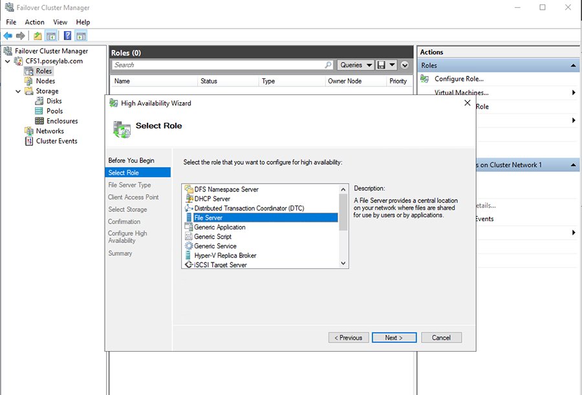Click the blue Help toolbar icon
Viewport: 582px width, 395px height.
pyautogui.click(x=67, y=36)
